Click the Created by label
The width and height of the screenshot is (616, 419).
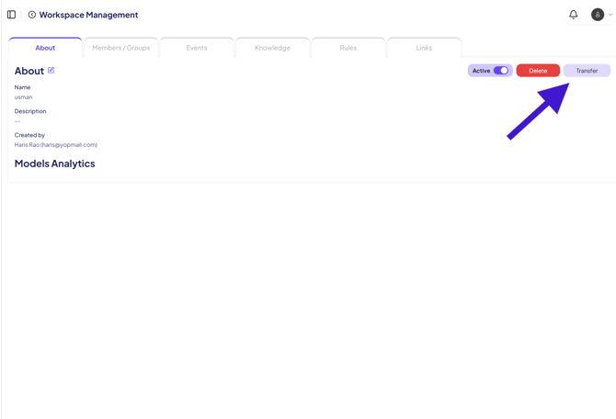tap(29, 135)
